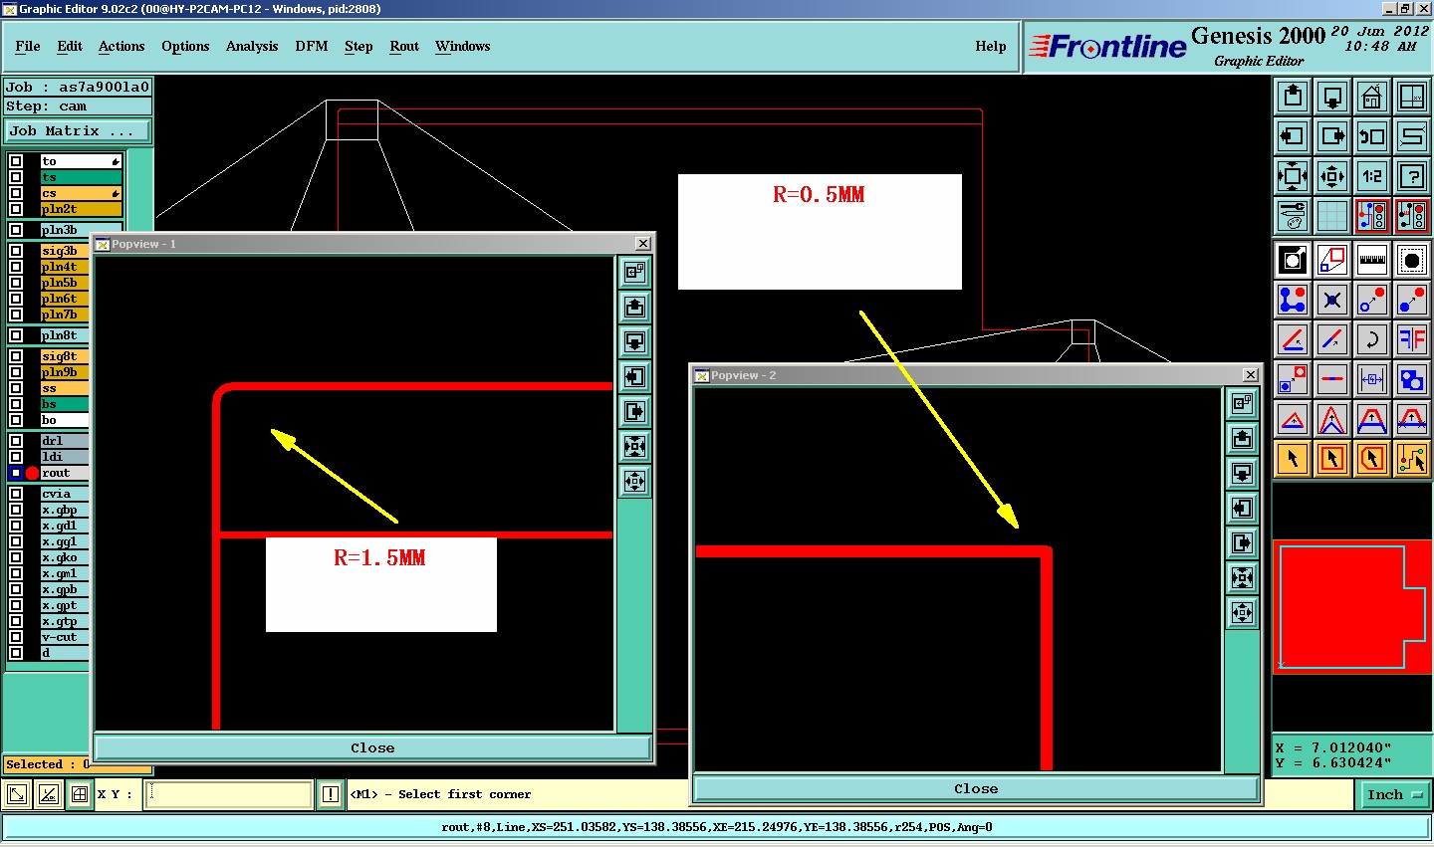Open the tools and palette settings icon
Image resolution: width=1434 pixels, height=847 pixels.
tap(1293, 216)
